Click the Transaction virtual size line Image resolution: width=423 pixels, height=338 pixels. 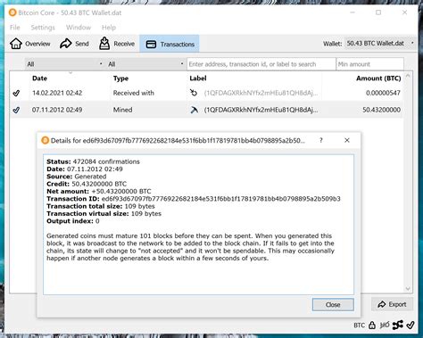pyautogui.click(x=104, y=214)
